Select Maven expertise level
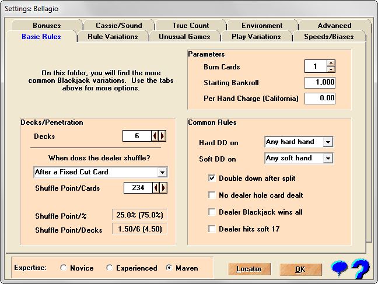 169,268
